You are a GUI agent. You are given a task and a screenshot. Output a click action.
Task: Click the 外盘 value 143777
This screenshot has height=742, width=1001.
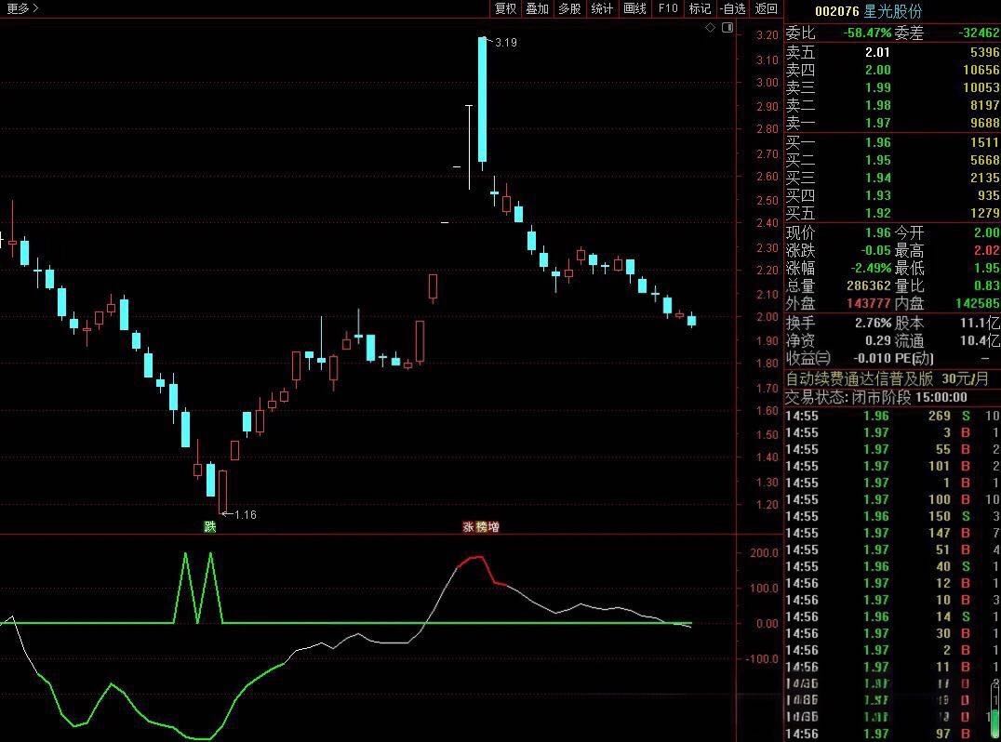coord(868,304)
